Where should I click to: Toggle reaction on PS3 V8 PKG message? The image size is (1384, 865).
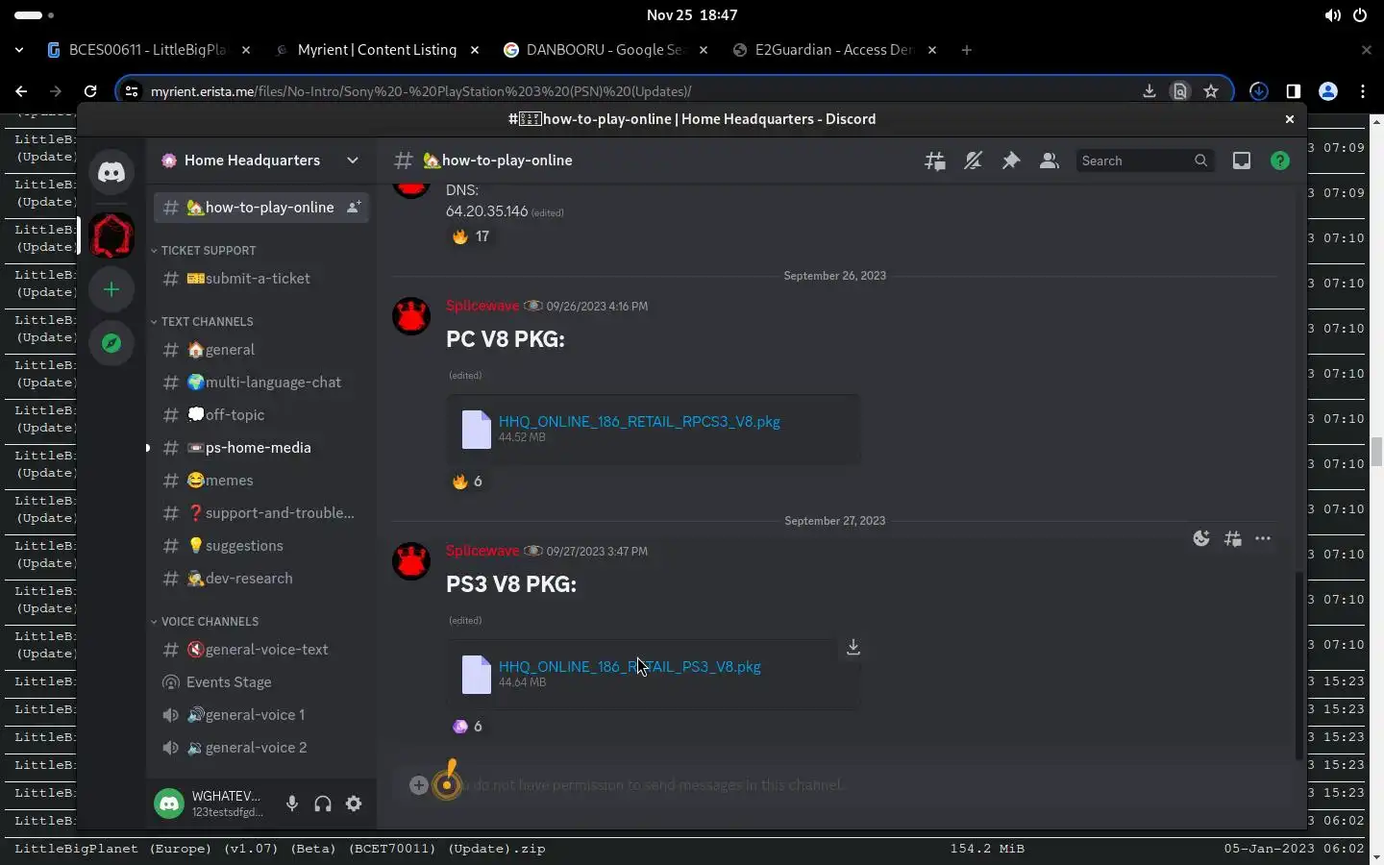tap(467, 727)
